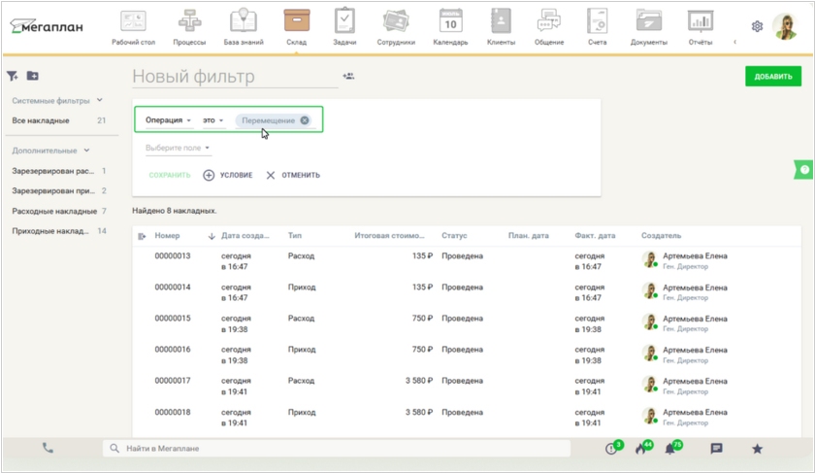Sort by Дата создания column header
Image resolution: width=815 pixels, height=473 pixels.
(x=246, y=236)
